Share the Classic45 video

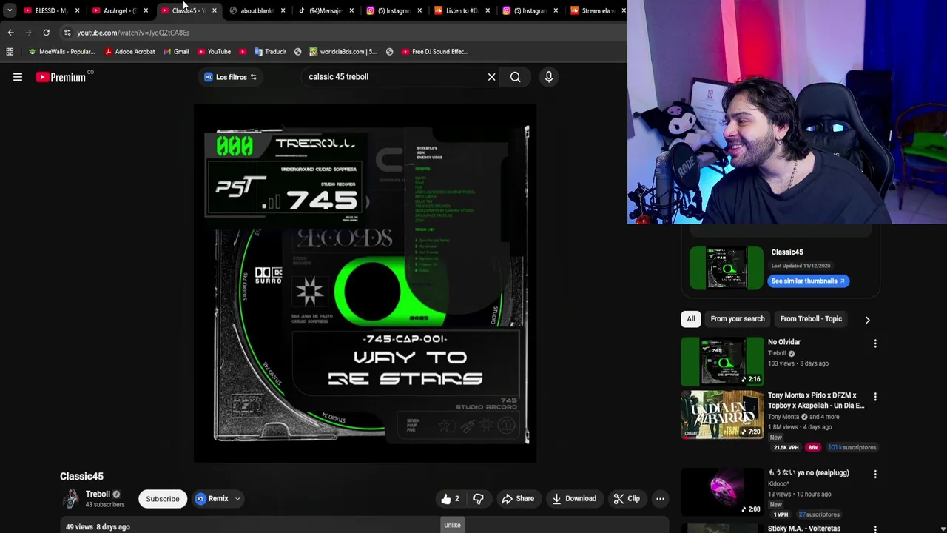coord(518,499)
